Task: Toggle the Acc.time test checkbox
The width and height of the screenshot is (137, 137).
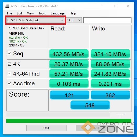Action: pyautogui.click(x=9, y=83)
